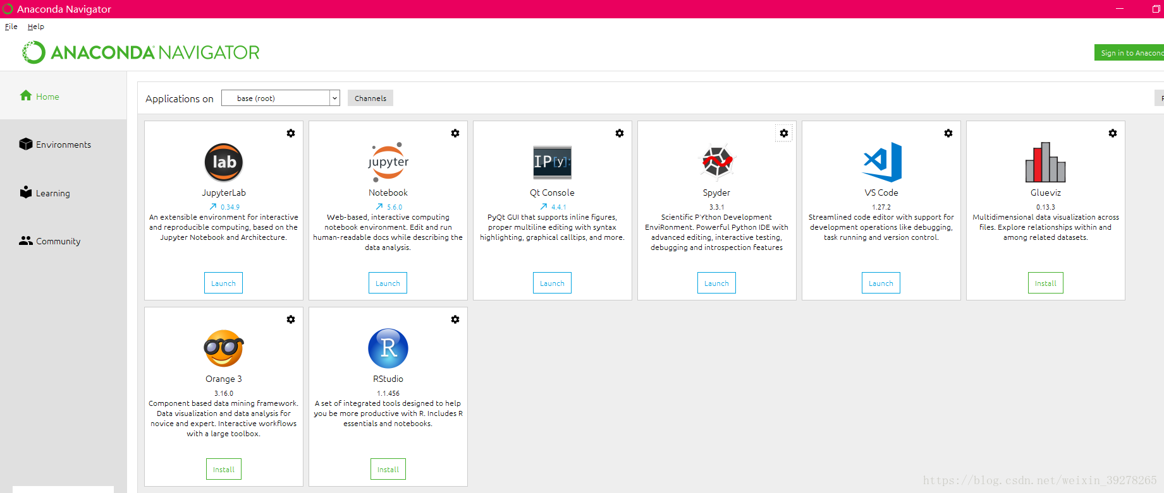Switch to the Community tab

point(63,241)
